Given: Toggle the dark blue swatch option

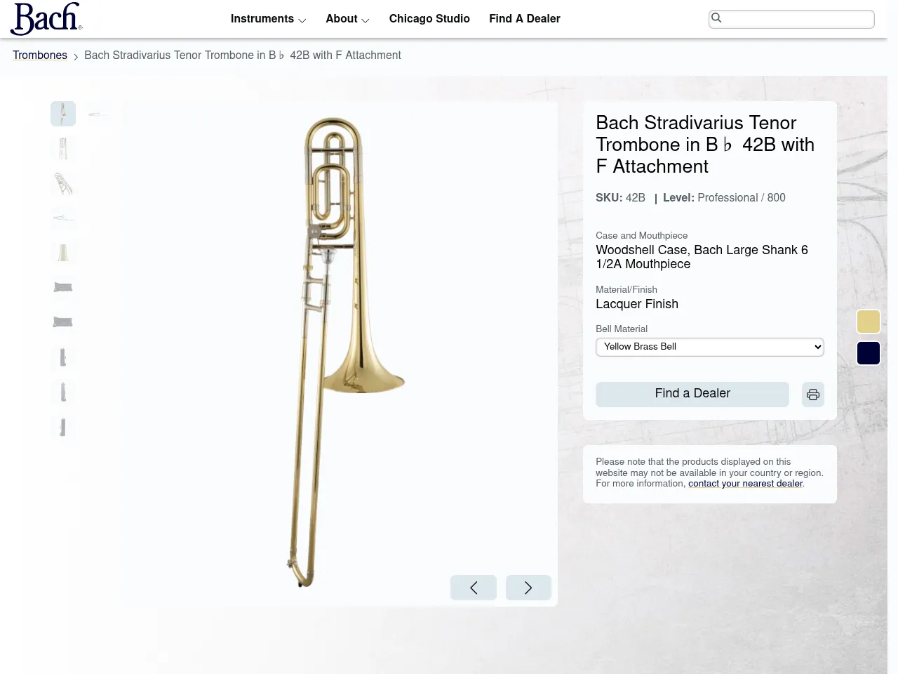Looking at the screenshot, I should tap(868, 353).
